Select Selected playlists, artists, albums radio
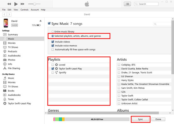 53,36
